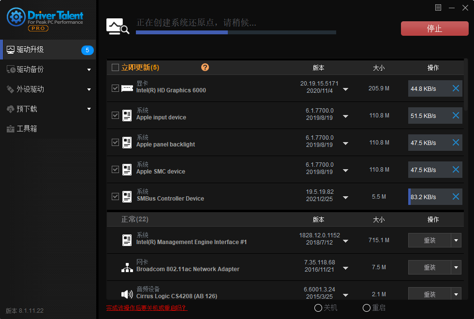Screen dimensions: 474x319
Task: Uncheck Apple input device checkbox
Action: tap(115, 116)
